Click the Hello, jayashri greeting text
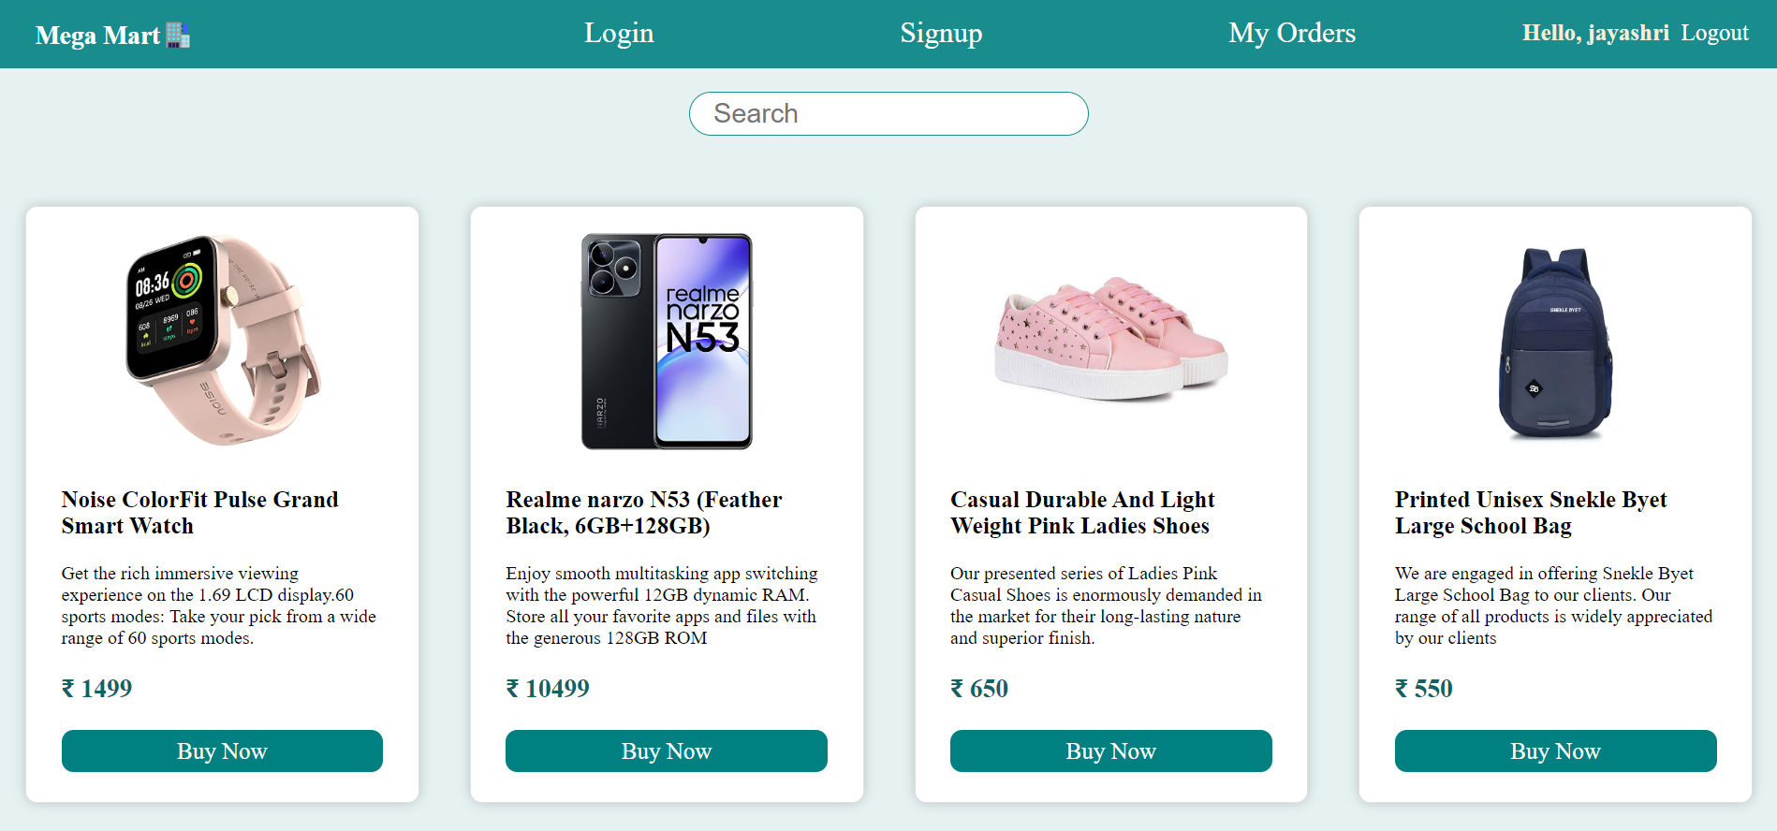The image size is (1777, 831). (x=1594, y=34)
